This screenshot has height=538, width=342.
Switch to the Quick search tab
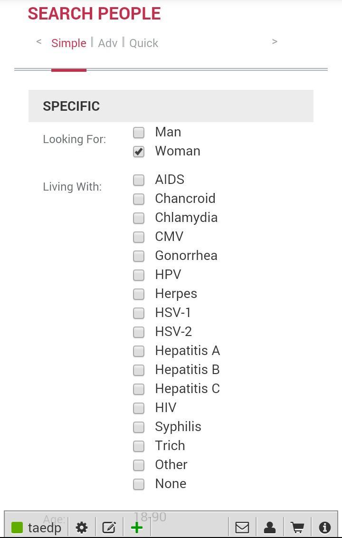coord(144,43)
